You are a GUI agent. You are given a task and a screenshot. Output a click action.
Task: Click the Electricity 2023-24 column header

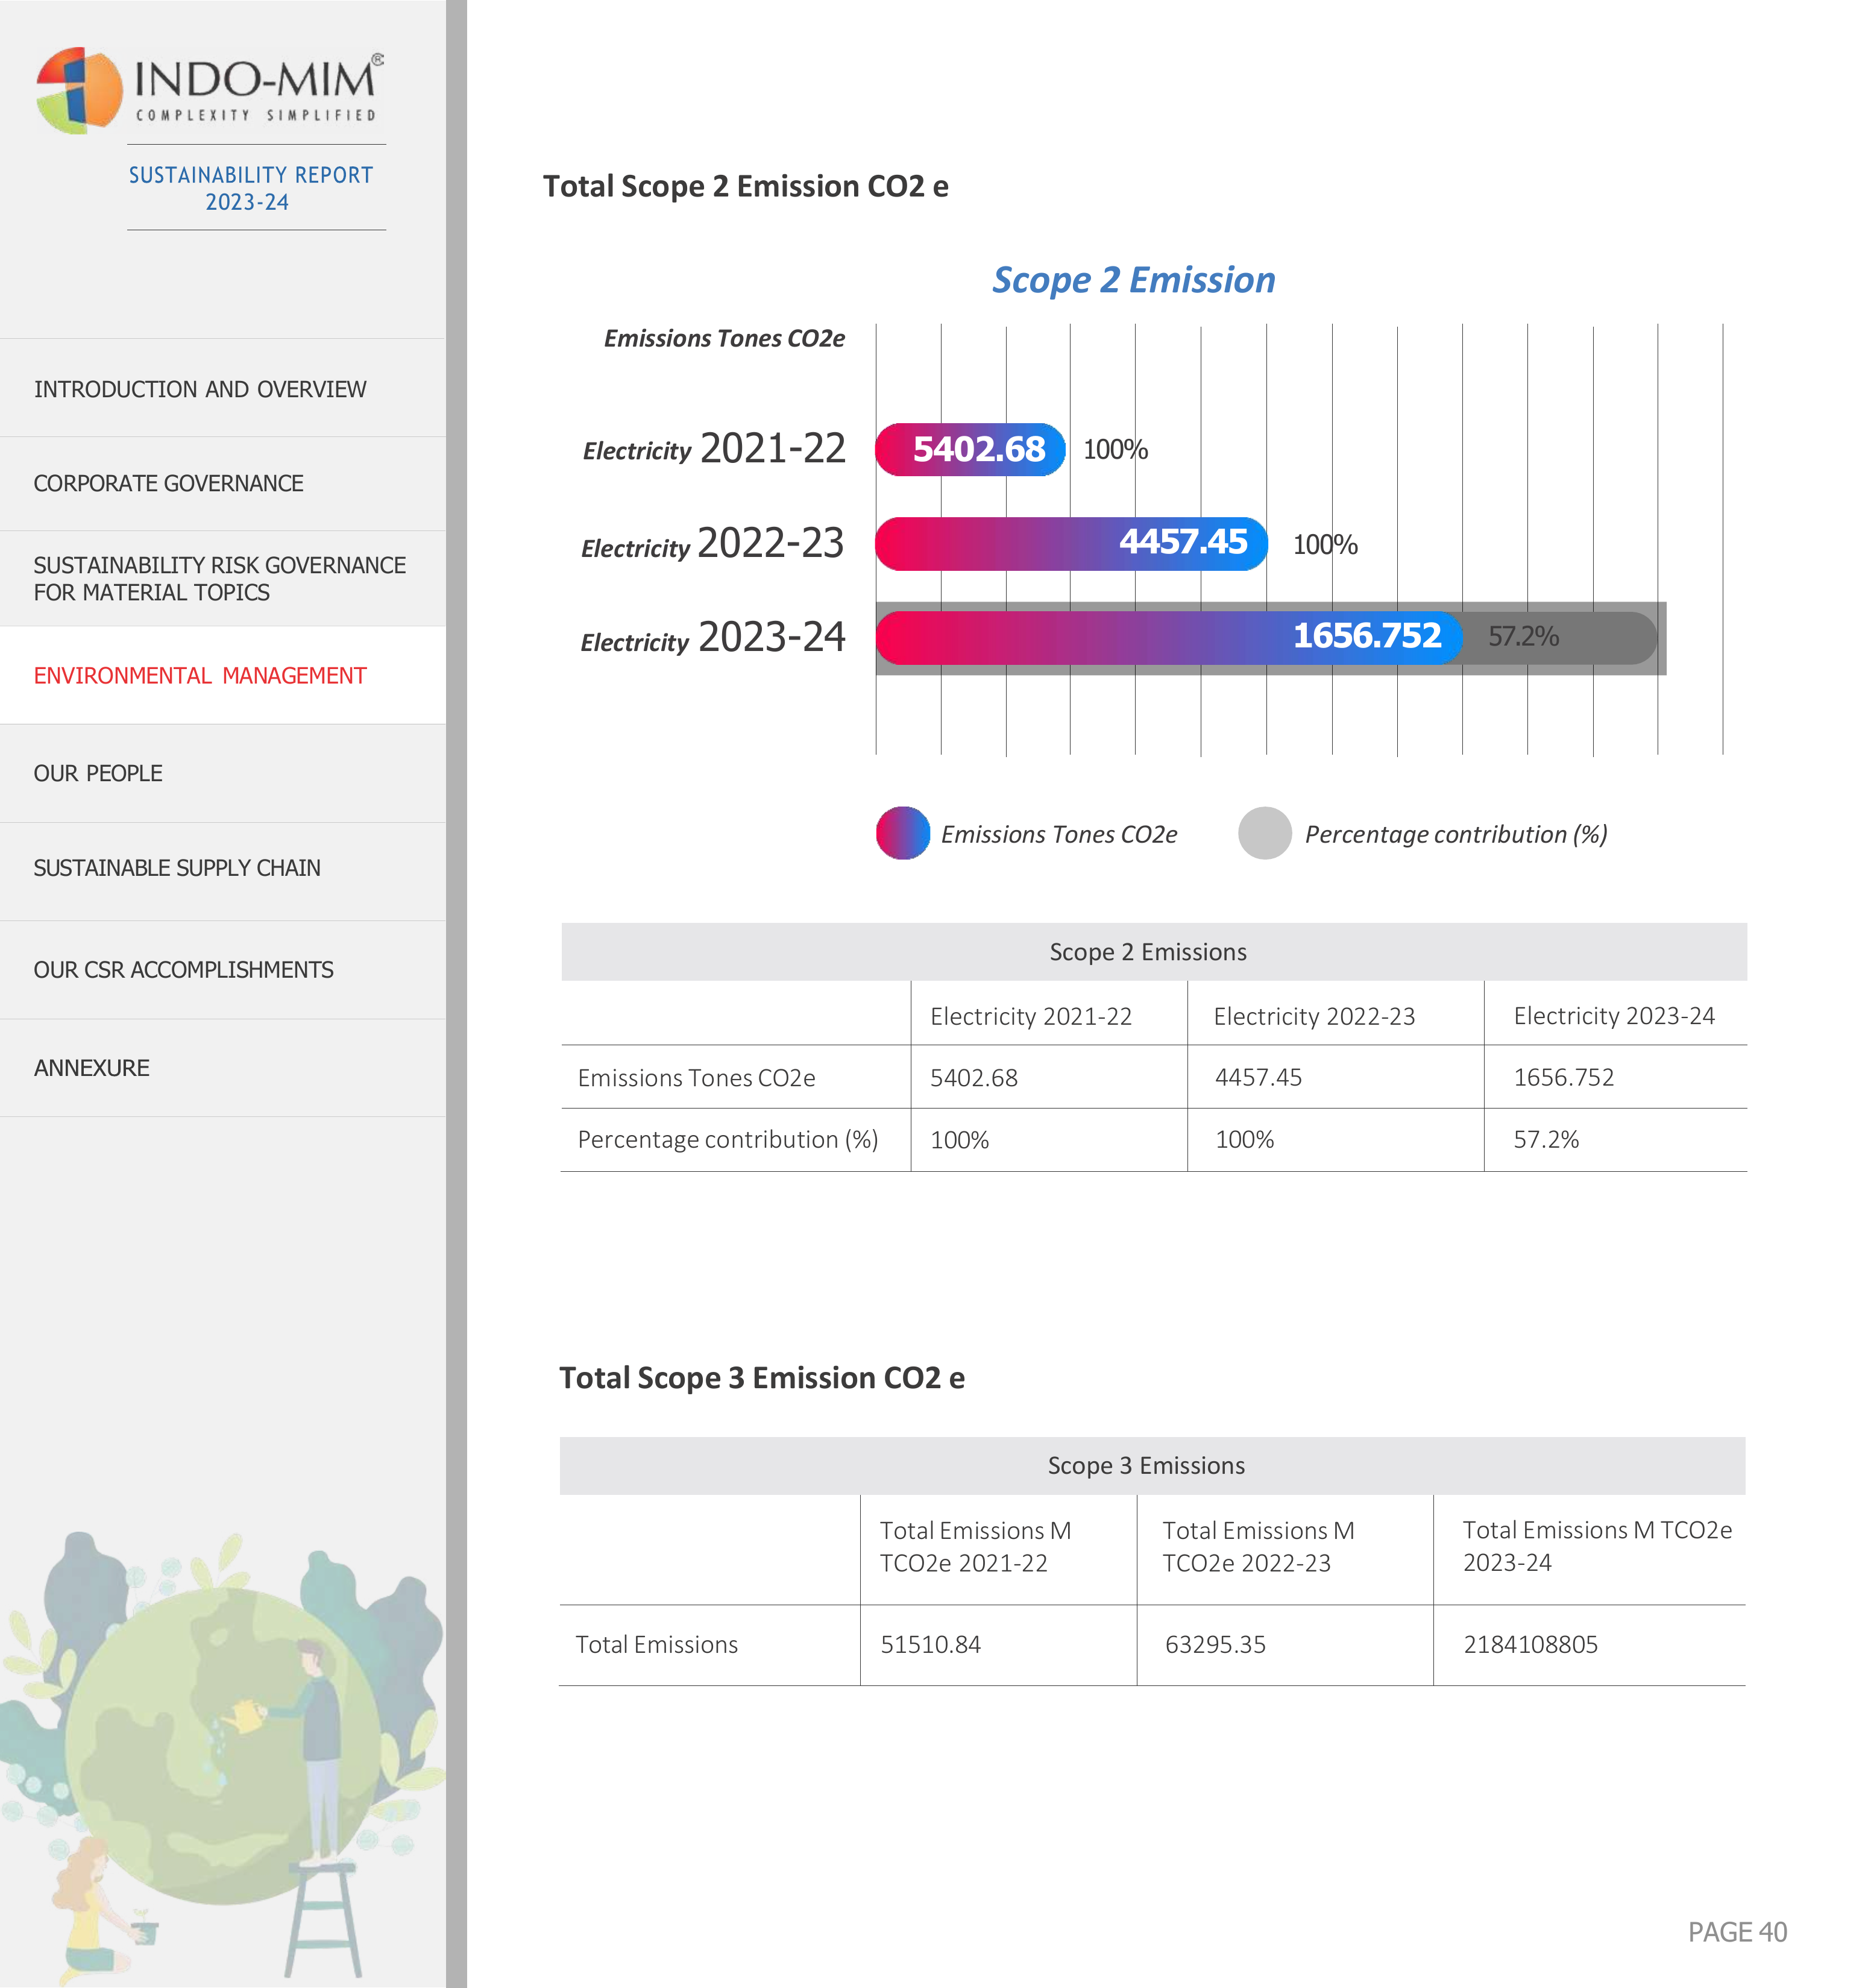[x=1614, y=1016]
